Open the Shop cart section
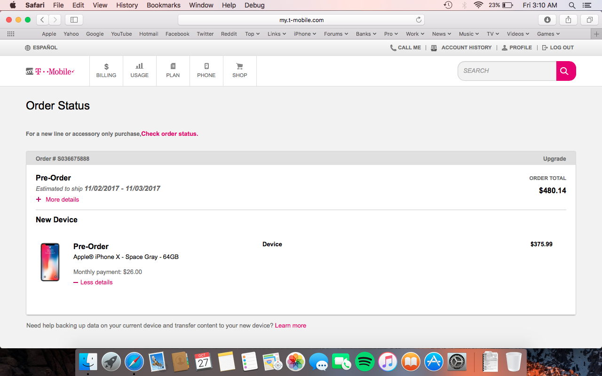The image size is (602, 376). pos(240,71)
